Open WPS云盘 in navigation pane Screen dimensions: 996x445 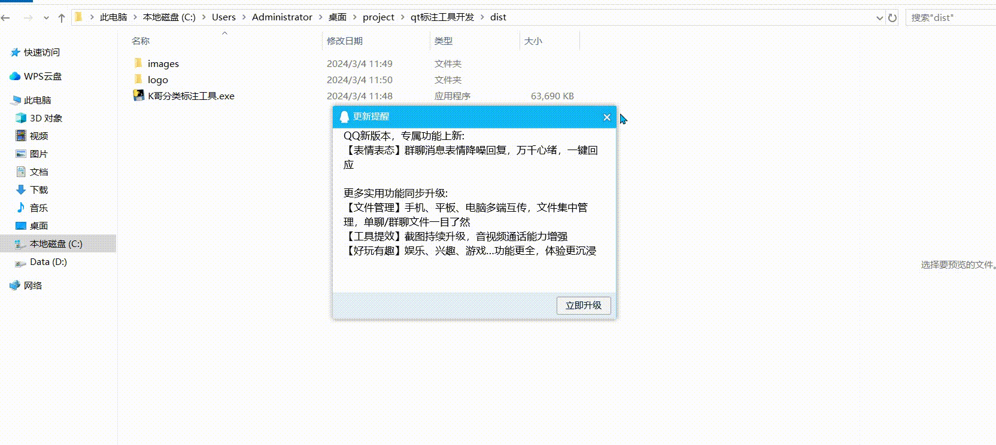(42, 77)
